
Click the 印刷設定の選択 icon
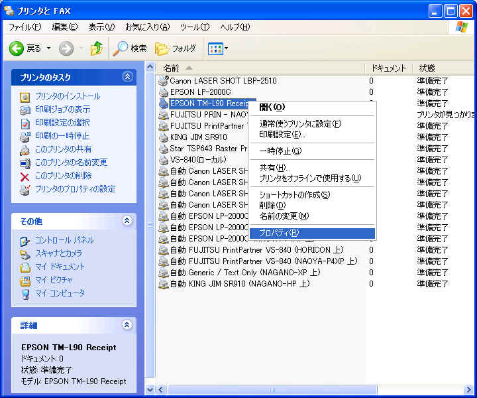coord(25,123)
